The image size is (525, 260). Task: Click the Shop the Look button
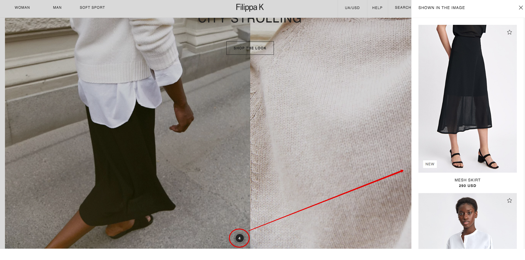pyautogui.click(x=250, y=48)
